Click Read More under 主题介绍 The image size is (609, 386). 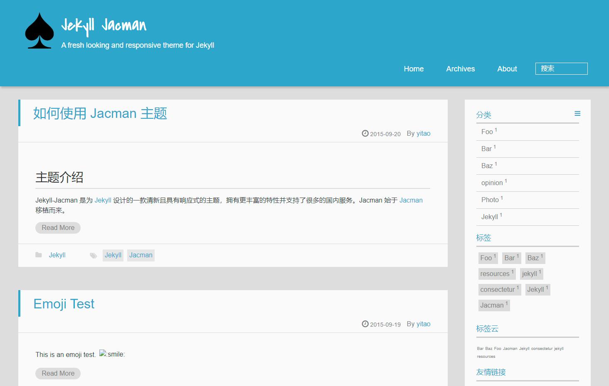(x=58, y=227)
